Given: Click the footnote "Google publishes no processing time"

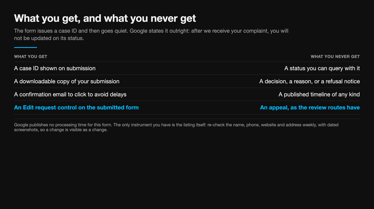Looking at the screenshot, I should pyautogui.click(x=176, y=127).
